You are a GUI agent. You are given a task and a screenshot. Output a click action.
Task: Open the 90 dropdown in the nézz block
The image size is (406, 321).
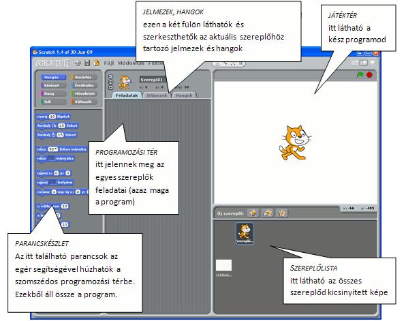tap(53, 149)
